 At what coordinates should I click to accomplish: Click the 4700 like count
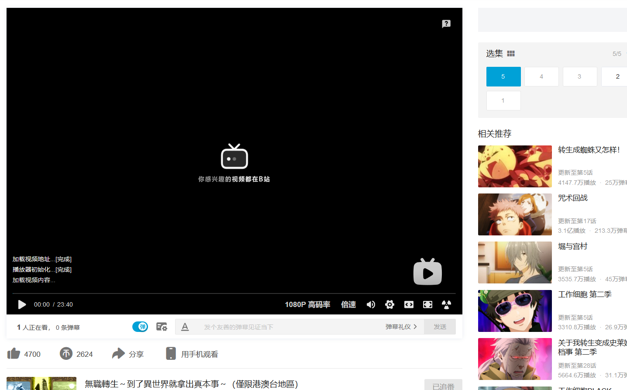pos(32,354)
